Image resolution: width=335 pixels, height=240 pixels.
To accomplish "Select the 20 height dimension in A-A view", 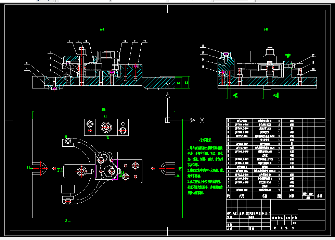I will [179, 83].
